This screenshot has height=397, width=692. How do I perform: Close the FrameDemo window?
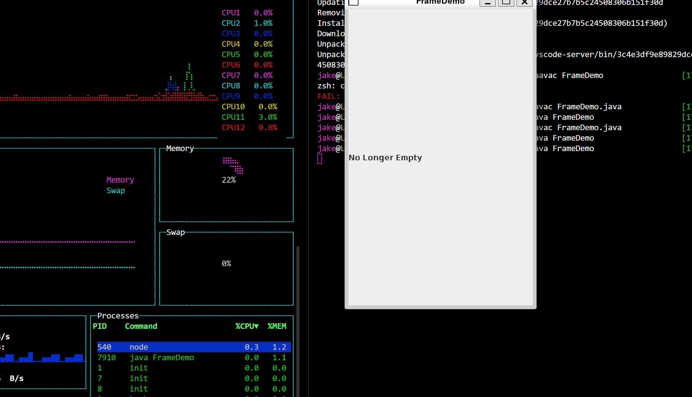[x=524, y=3]
